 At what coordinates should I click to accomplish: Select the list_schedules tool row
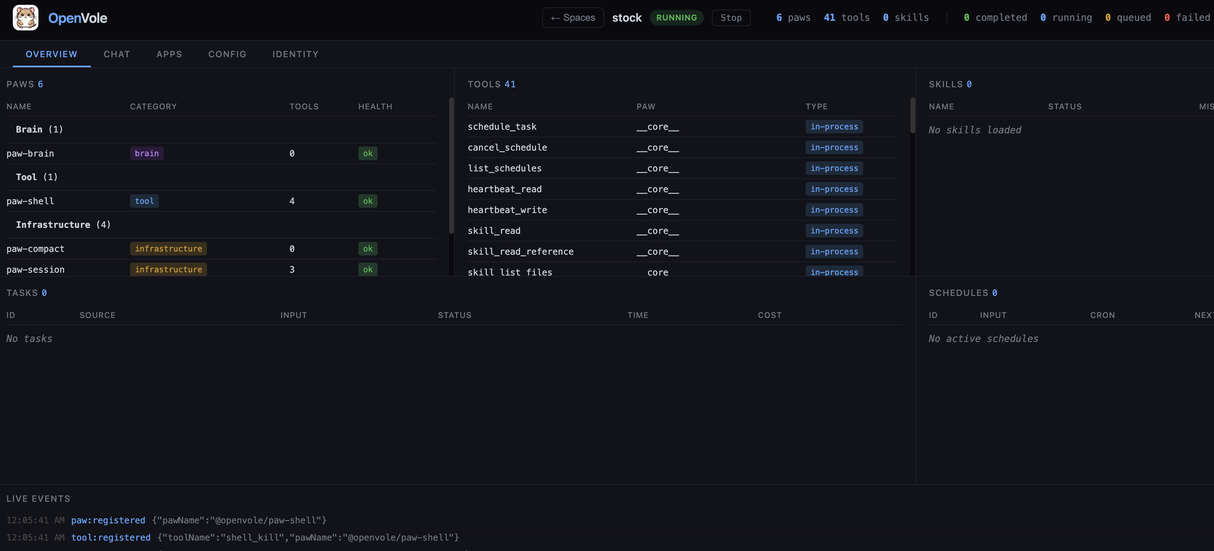682,168
